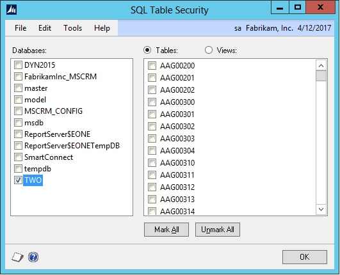Click the sa user ID in header
The image size is (340, 275).
pos(238,29)
